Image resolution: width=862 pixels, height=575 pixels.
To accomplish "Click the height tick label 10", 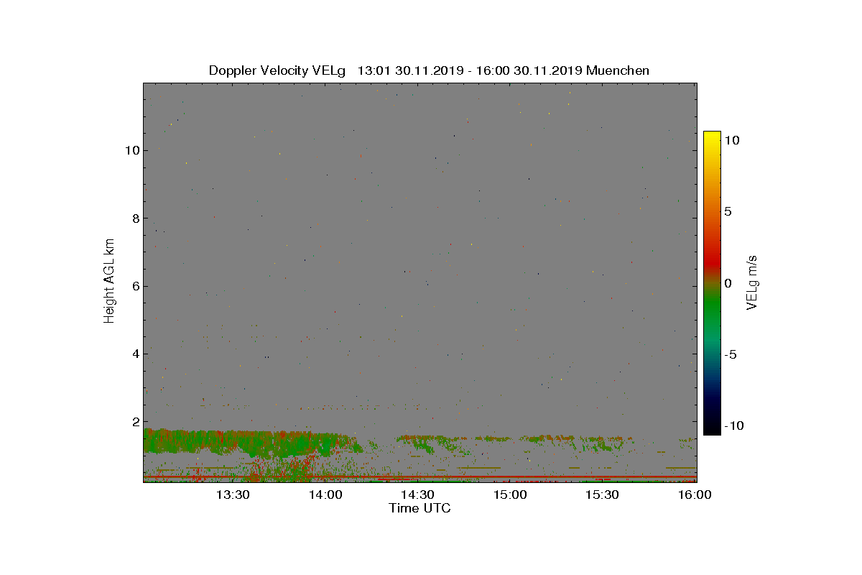I will pyautogui.click(x=131, y=150).
